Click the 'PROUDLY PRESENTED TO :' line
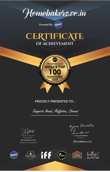The height and width of the screenshot is (172, 110). point(55,101)
